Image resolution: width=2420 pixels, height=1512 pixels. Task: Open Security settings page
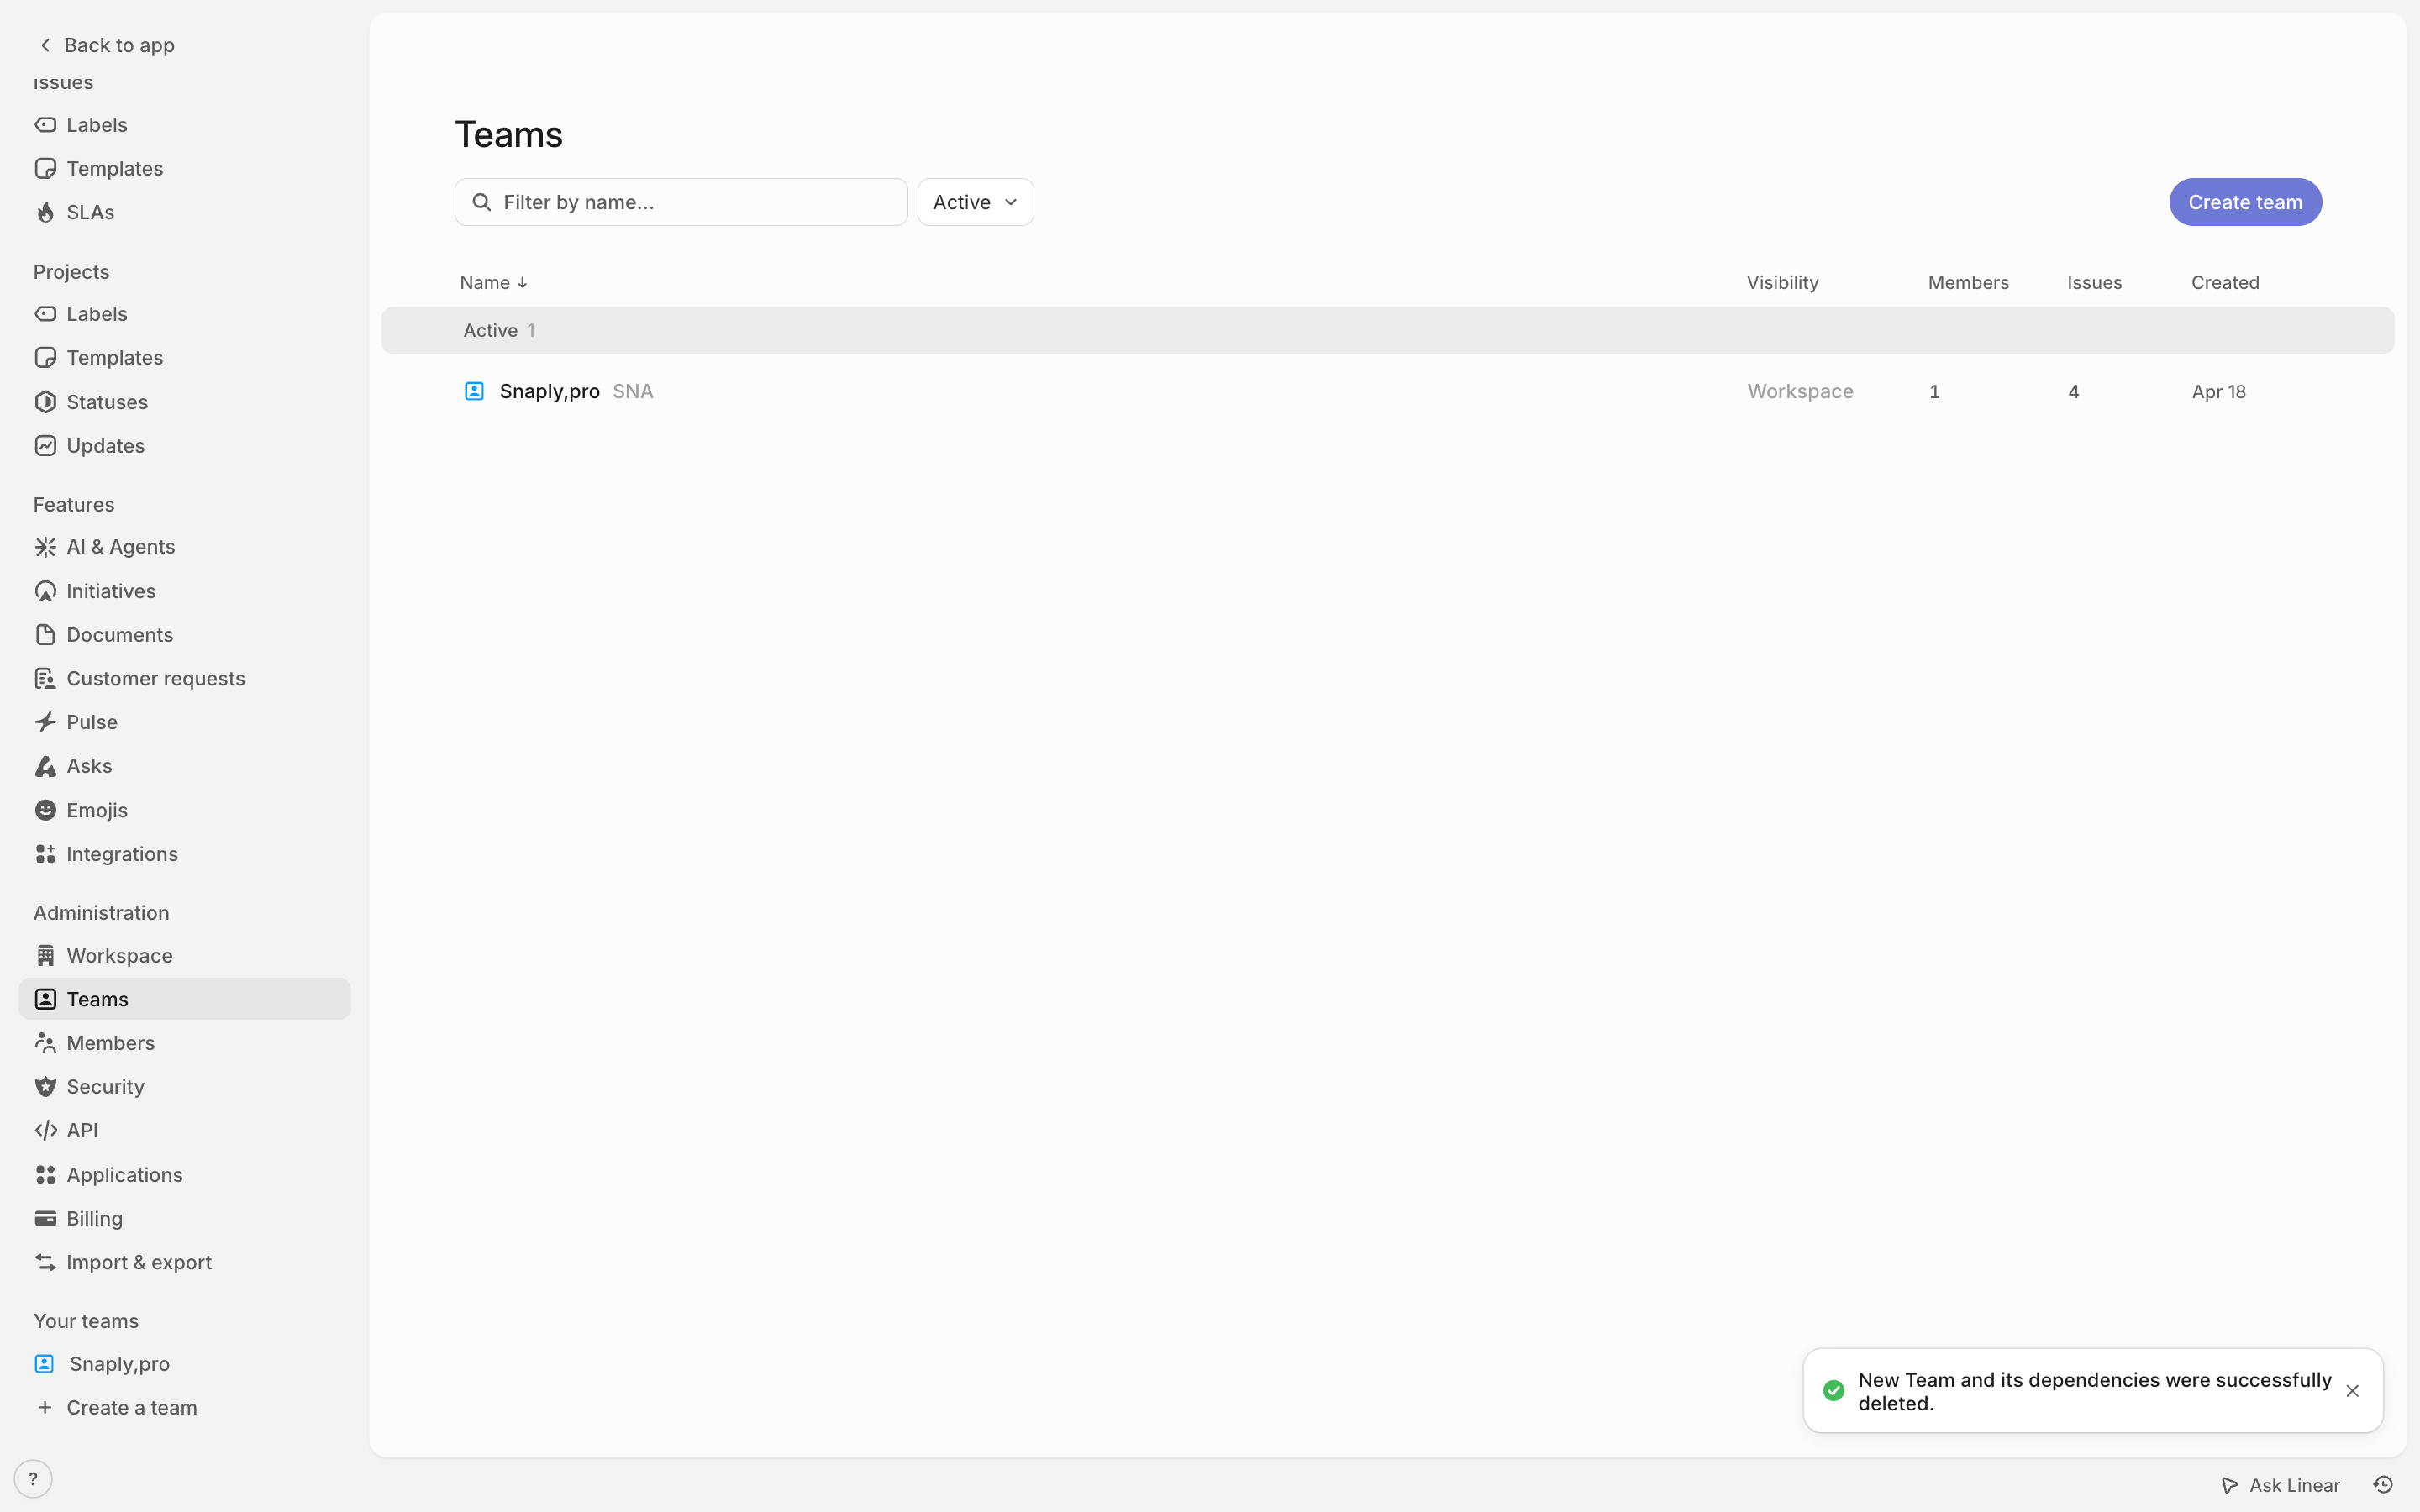point(184,1087)
